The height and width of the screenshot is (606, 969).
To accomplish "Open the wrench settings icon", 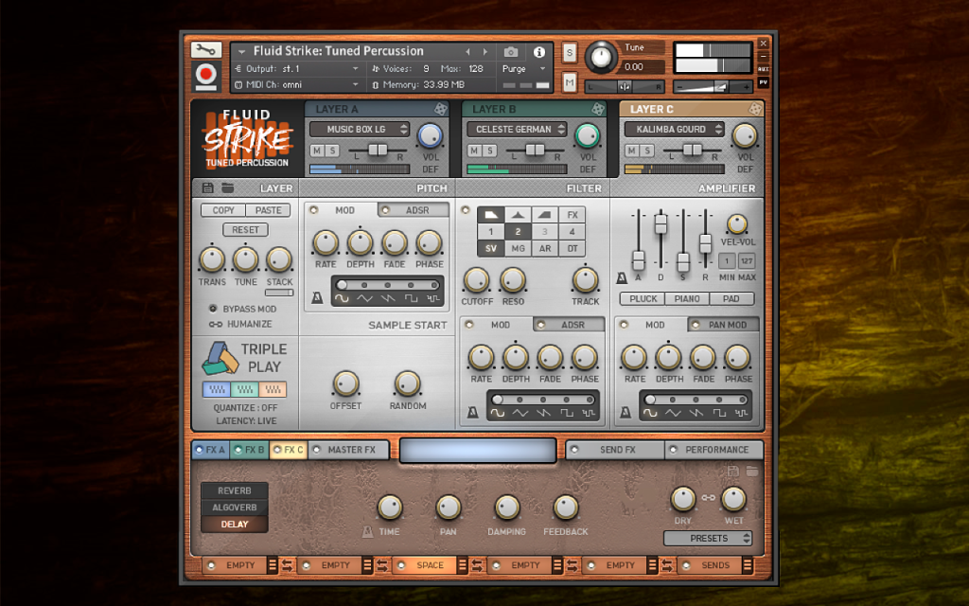I will [205, 49].
